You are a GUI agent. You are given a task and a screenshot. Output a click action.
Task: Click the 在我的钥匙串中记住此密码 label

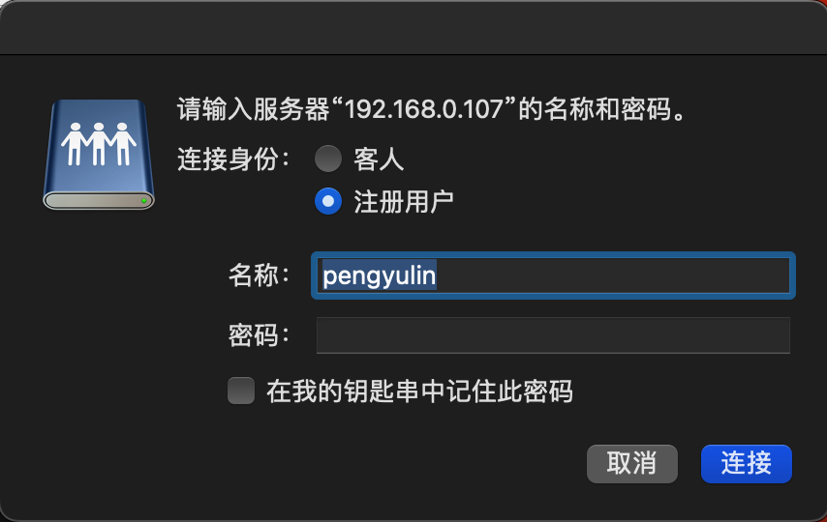[419, 391]
